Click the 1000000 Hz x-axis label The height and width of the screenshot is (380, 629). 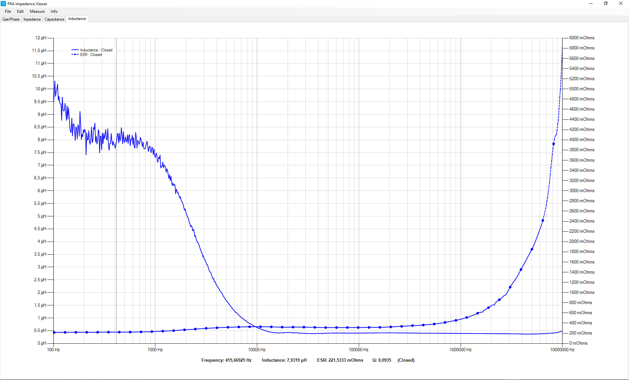click(x=461, y=350)
